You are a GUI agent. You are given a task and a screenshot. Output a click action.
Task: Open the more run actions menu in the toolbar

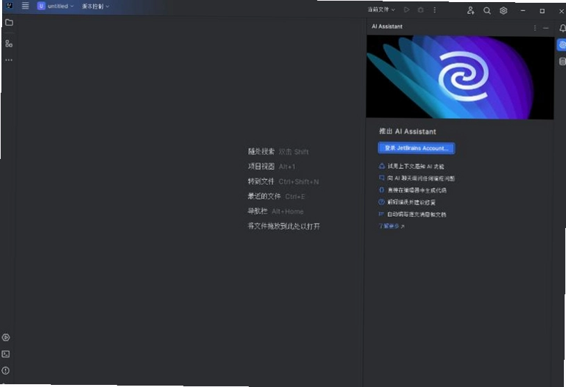(435, 10)
